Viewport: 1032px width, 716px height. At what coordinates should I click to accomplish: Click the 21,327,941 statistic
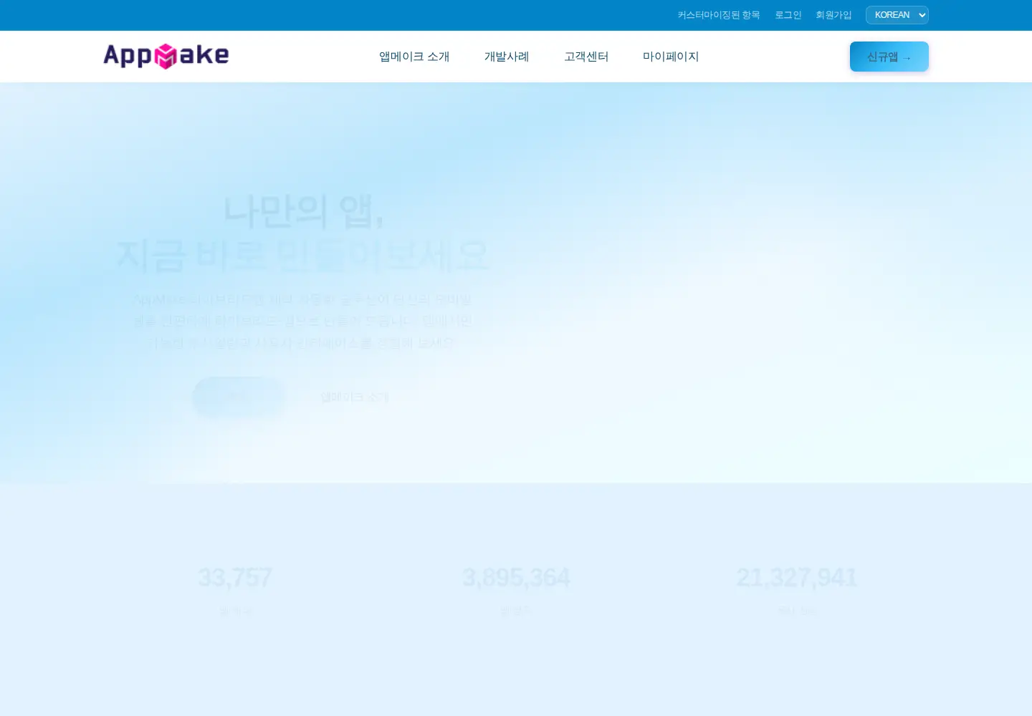(x=797, y=578)
